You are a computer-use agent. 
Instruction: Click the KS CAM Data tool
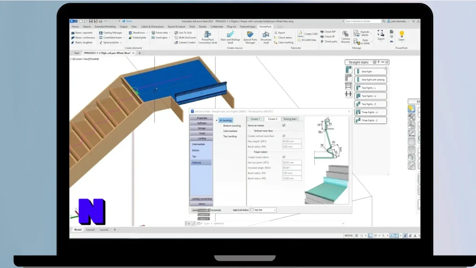tap(307, 40)
